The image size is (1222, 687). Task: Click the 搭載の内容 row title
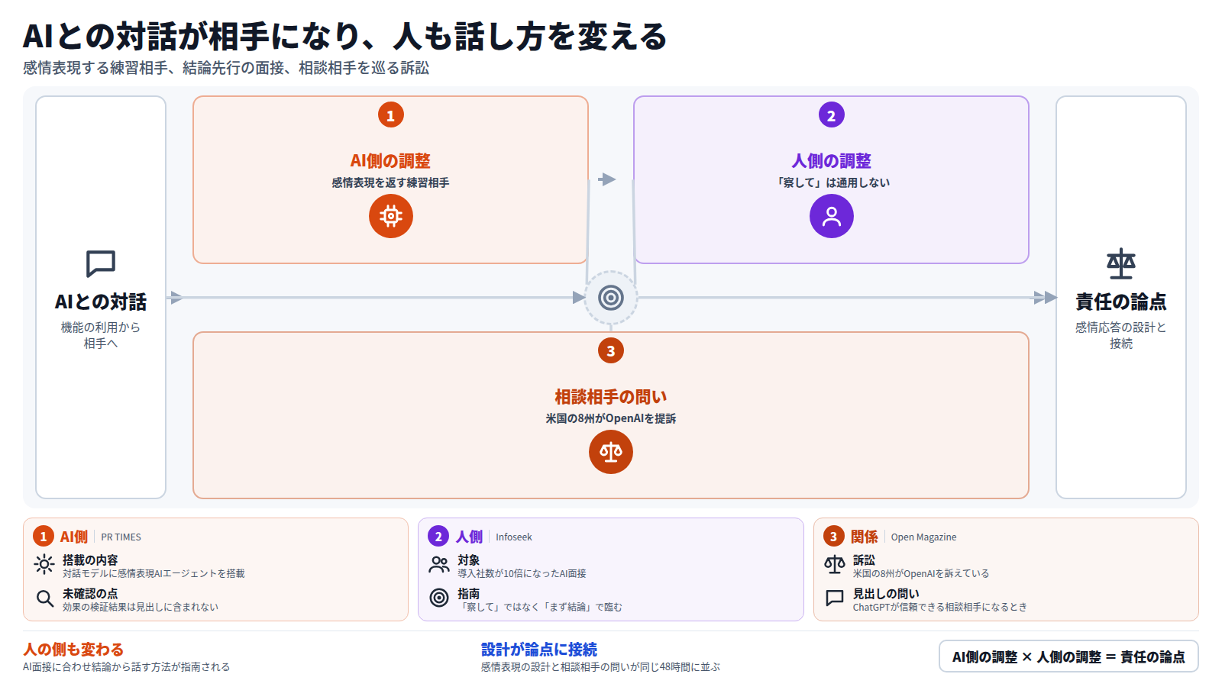90,560
